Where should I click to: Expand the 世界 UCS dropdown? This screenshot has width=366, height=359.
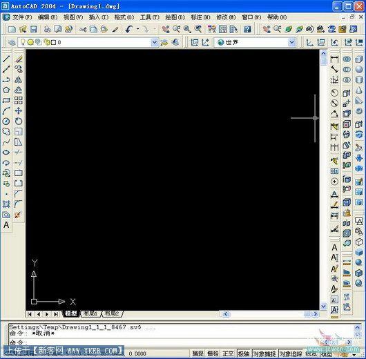pyautogui.click(x=291, y=43)
